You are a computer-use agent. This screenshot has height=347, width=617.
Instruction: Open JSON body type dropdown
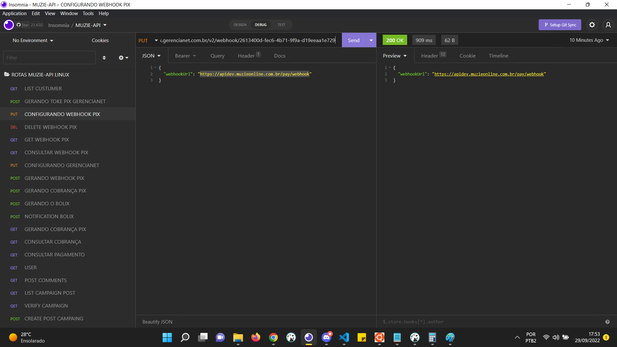(151, 56)
